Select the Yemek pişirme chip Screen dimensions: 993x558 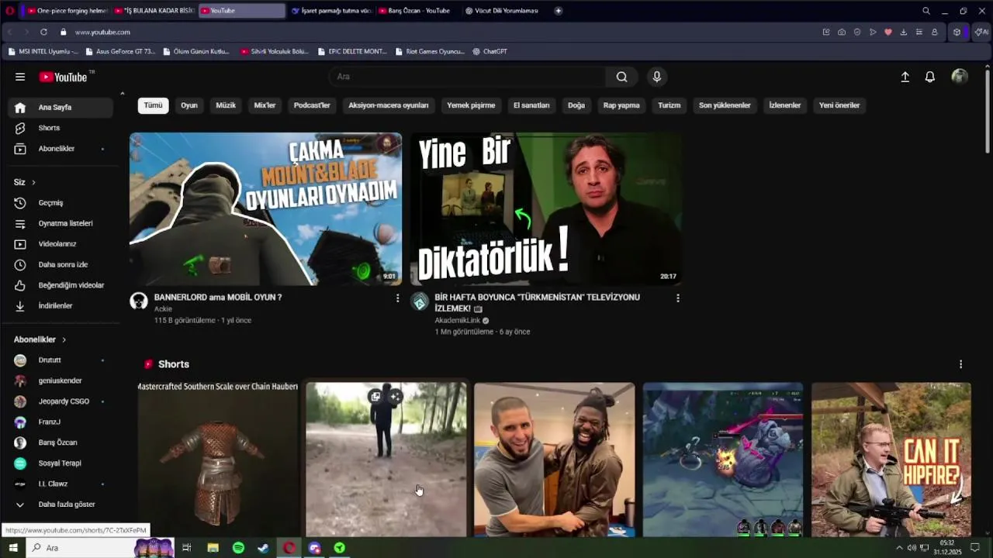tap(471, 105)
